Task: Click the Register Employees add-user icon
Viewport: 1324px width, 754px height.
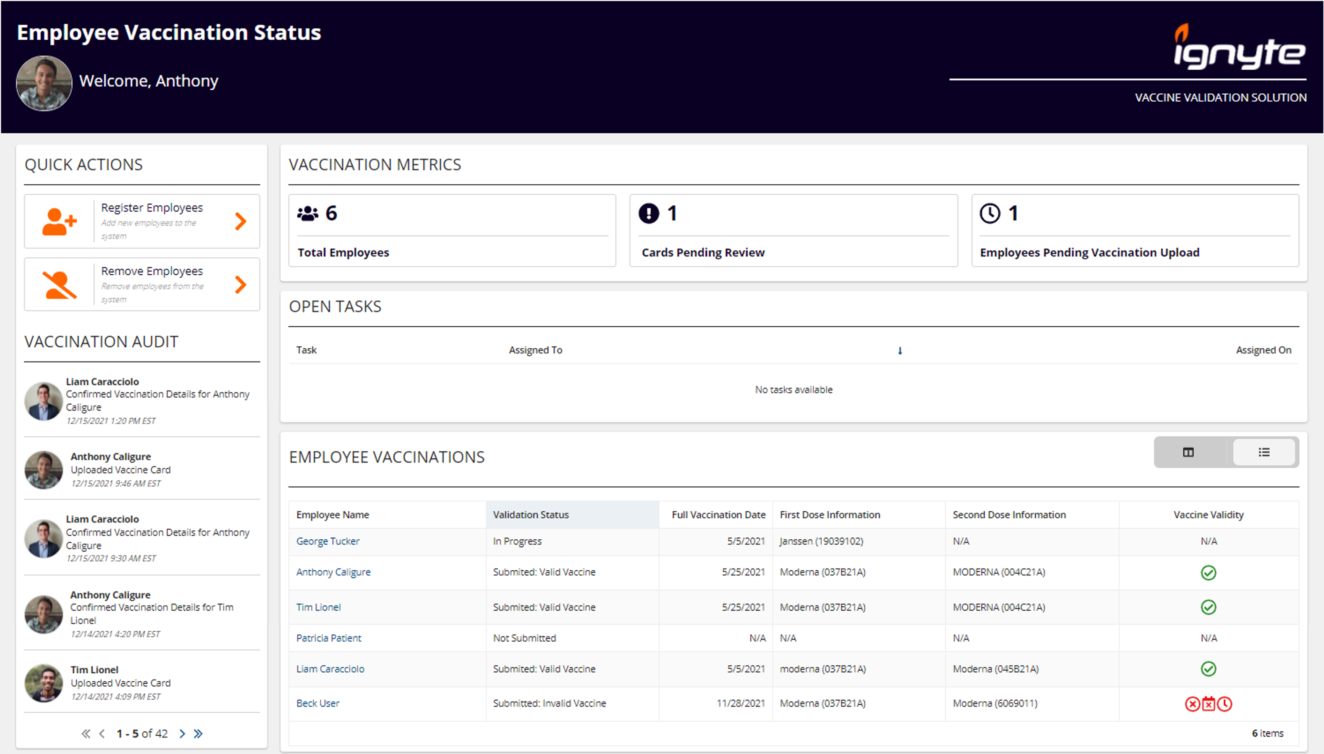Action: click(59, 222)
